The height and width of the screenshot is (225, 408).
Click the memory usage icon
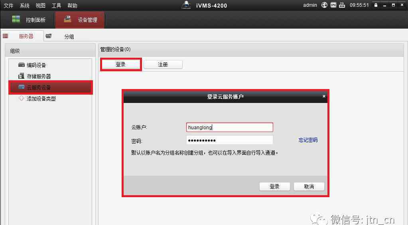pos(342,5)
